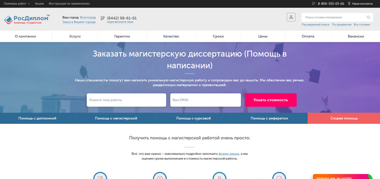The height and width of the screenshot is (179, 380).
Task: Click the handset icon near (8442) 98-61-61
Action: coord(103,18)
